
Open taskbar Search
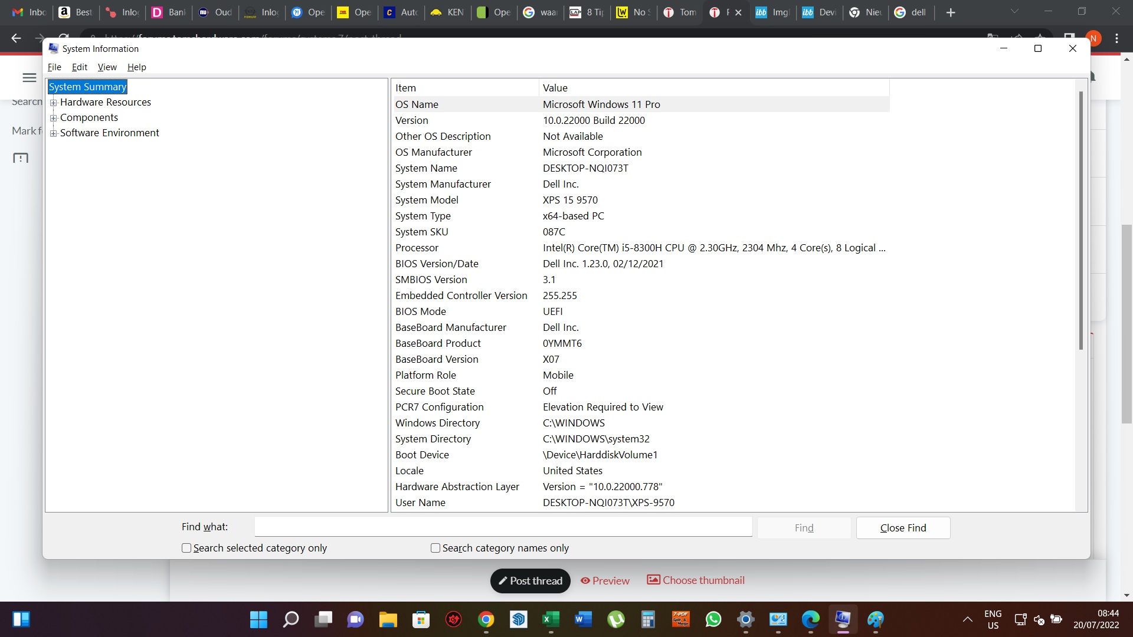[x=291, y=619]
